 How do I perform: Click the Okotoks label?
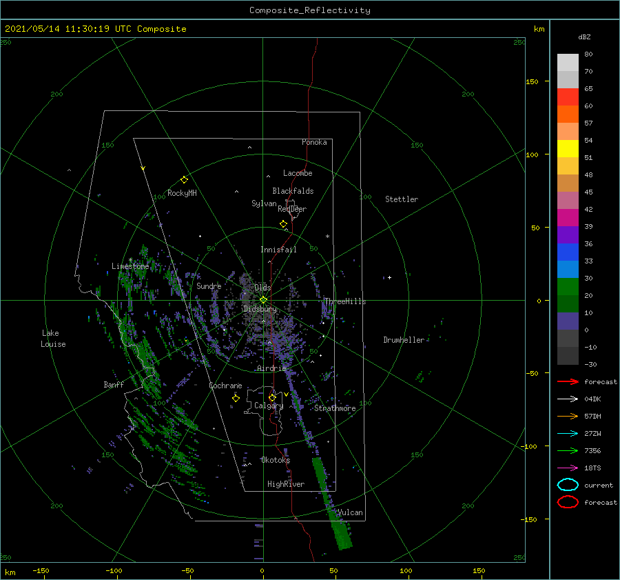(x=276, y=459)
